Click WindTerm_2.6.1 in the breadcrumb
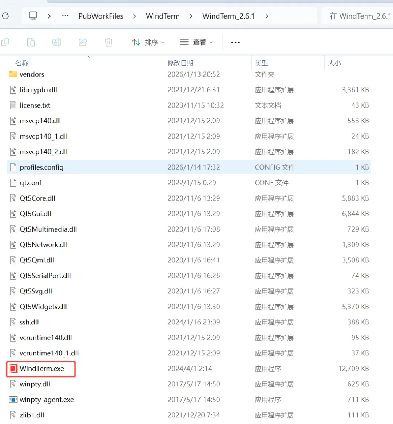Viewport: 393px width, 424px height. click(229, 16)
